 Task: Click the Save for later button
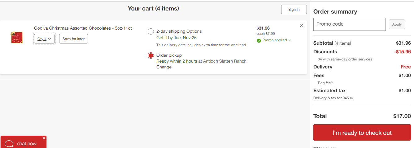click(x=73, y=39)
